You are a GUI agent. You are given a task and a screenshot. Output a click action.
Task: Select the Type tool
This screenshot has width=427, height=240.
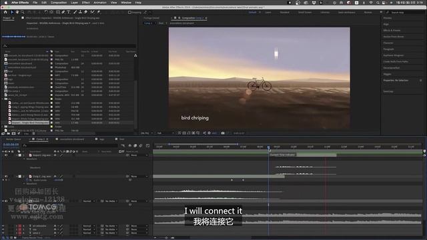click(x=68, y=12)
